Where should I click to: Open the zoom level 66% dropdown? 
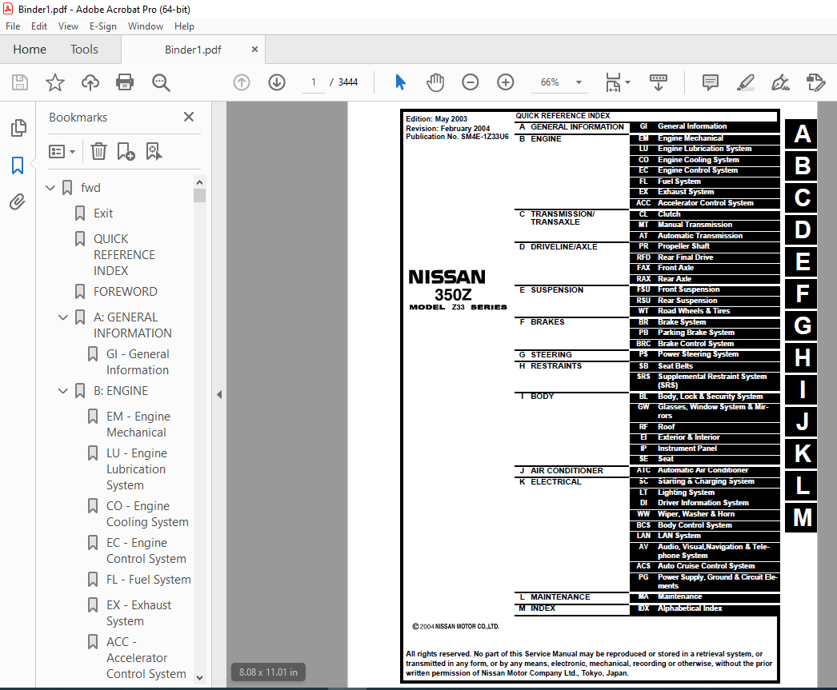[579, 82]
